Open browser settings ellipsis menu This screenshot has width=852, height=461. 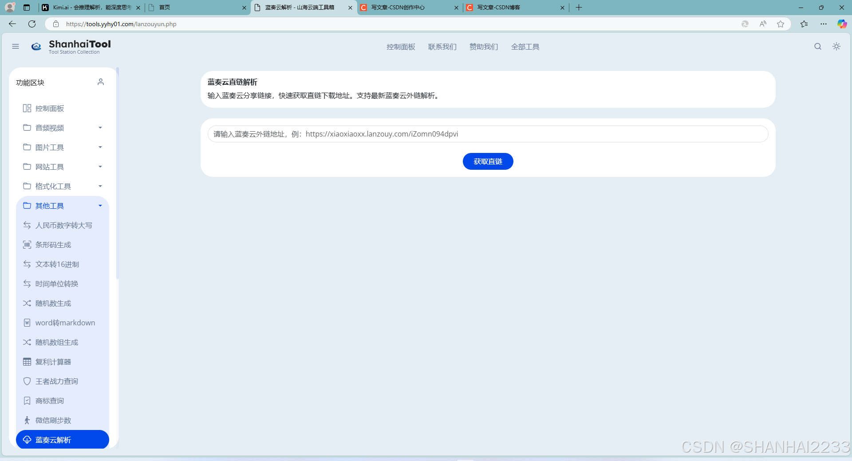point(824,24)
